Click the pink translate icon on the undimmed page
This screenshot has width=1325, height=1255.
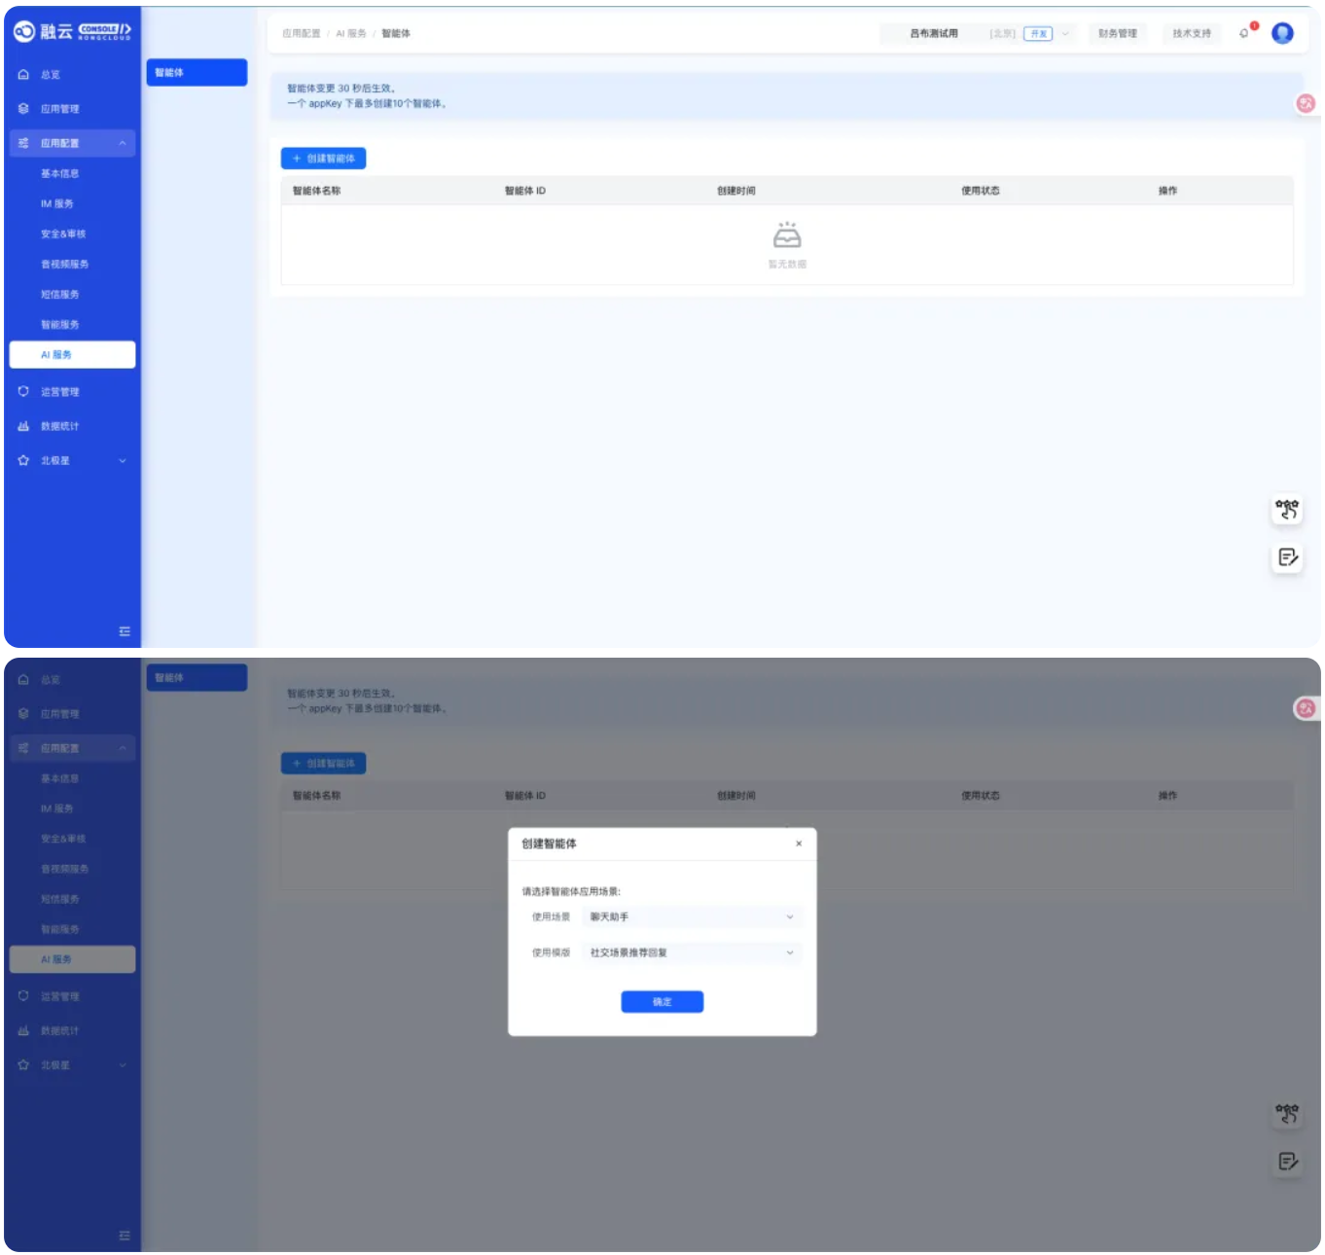pyautogui.click(x=1306, y=103)
